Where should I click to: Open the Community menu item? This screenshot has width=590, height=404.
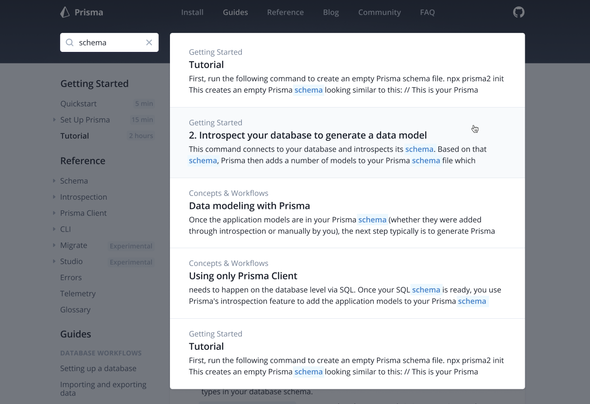point(379,12)
